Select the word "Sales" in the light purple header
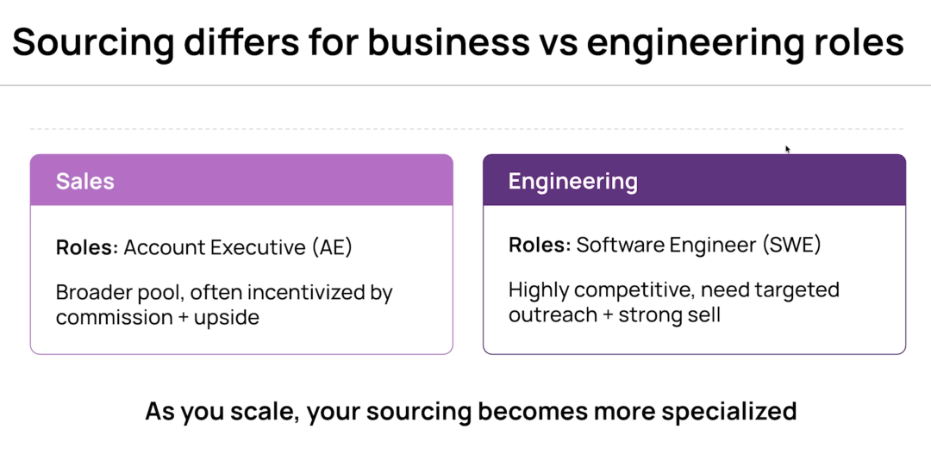This screenshot has width=931, height=473. pyautogui.click(x=85, y=181)
